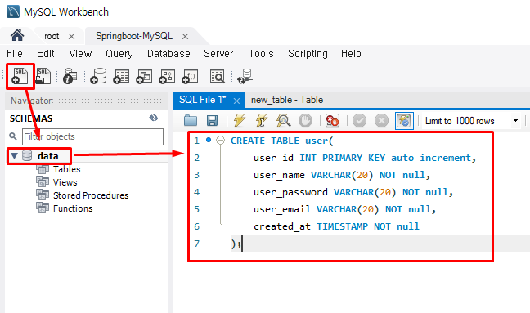Select the SQL File 1 tab
Image resolution: width=530 pixels, height=313 pixels.
coord(203,100)
